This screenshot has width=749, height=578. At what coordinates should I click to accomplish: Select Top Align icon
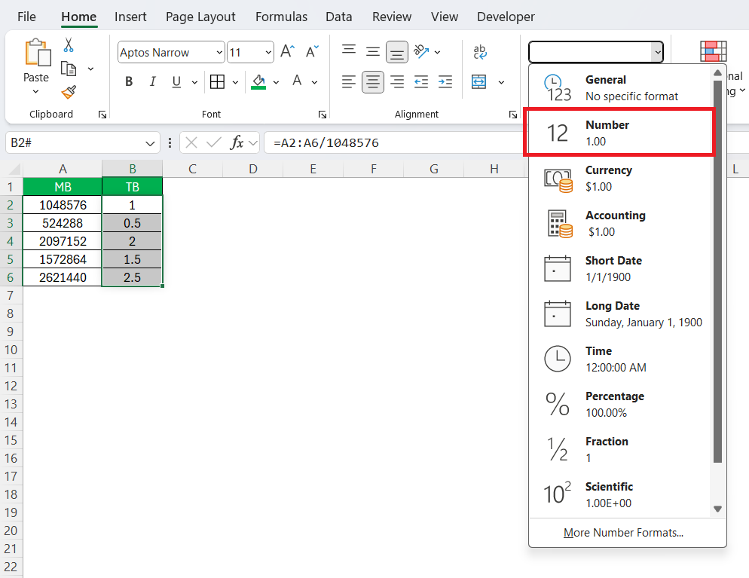click(x=349, y=50)
